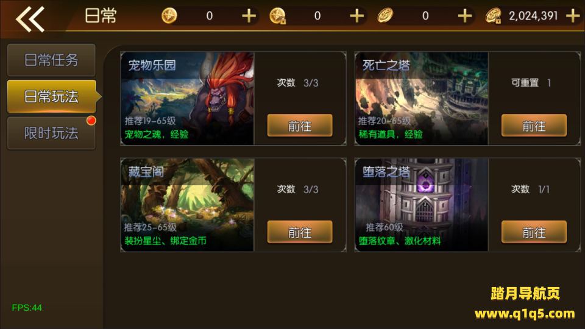585x329 pixels.
Task: Click the unlocked gold coin currency icon
Action: (x=385, y=16)
